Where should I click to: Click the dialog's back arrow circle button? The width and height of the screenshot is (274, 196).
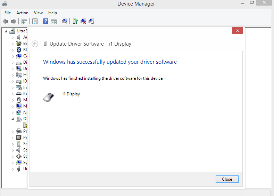pos(35,44)
